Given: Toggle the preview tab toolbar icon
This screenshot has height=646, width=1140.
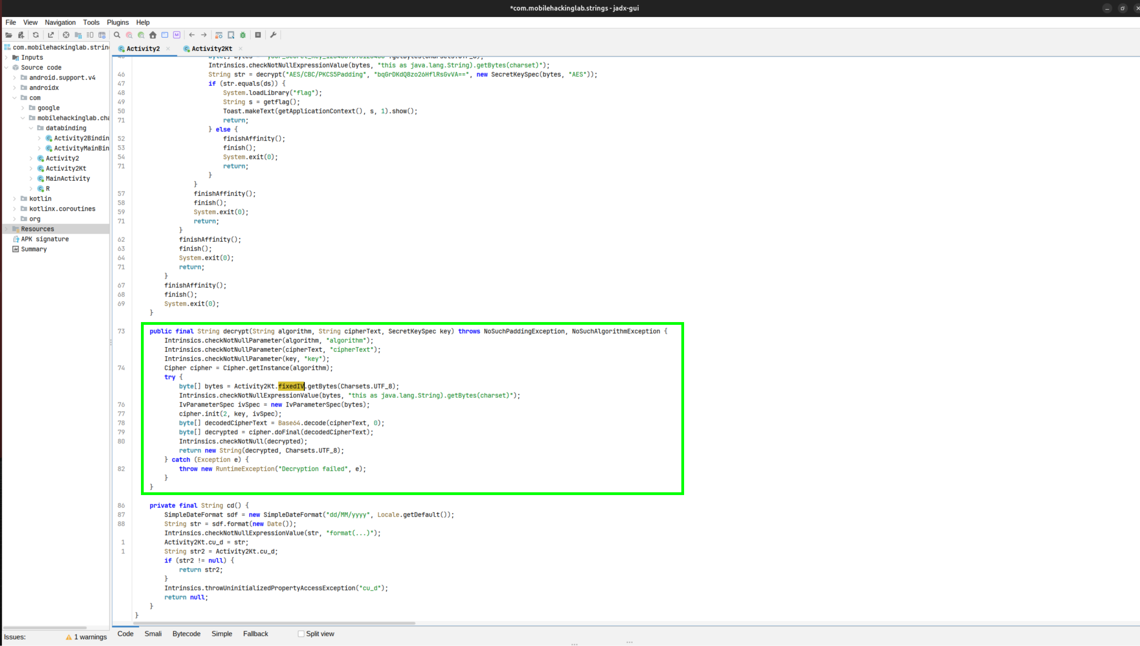Looking at the screenshot, I should (x=90, y=35).
